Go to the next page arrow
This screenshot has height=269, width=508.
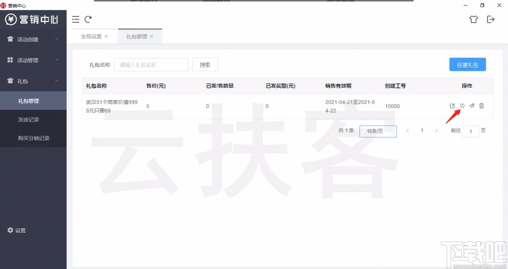[x=436, y=131]
